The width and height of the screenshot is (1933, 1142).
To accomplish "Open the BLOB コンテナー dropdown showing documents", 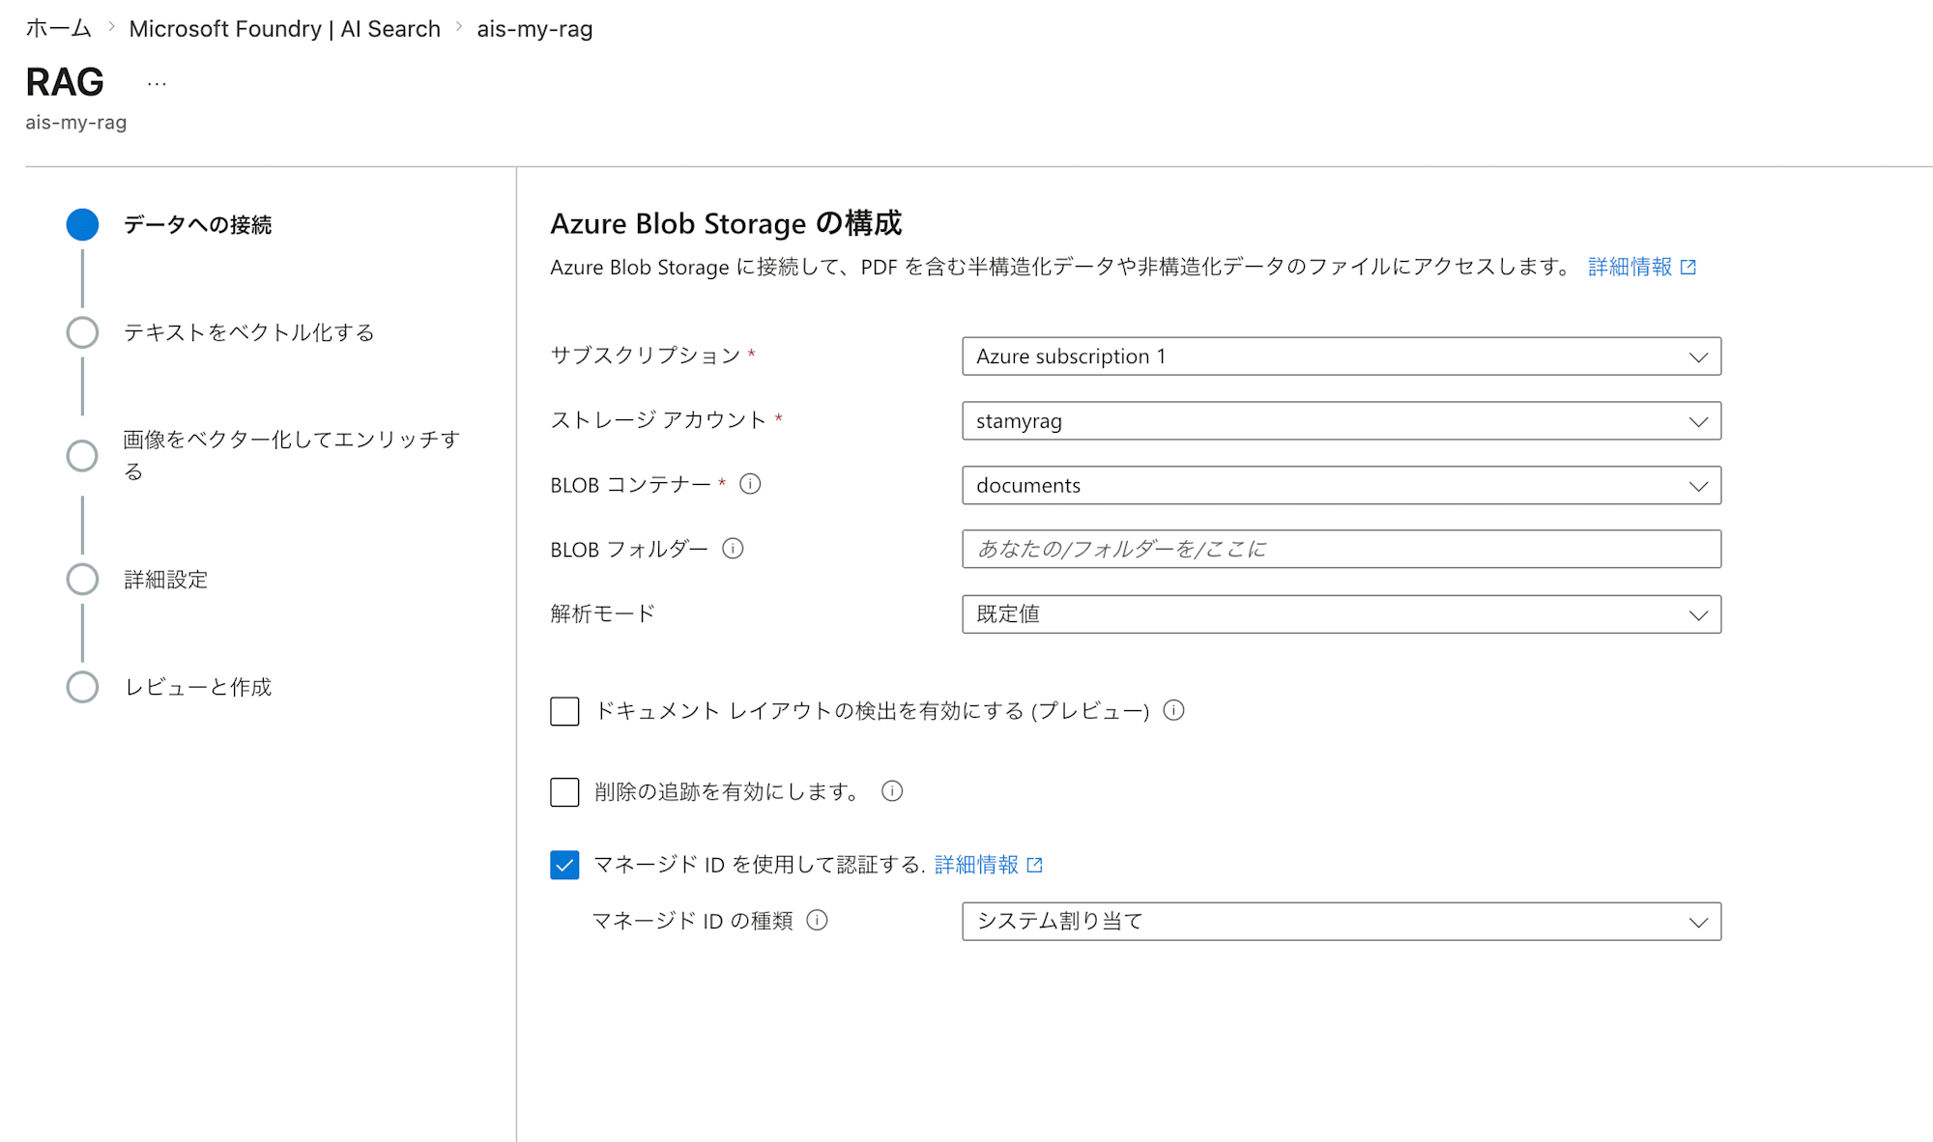I will (1342, 485).
